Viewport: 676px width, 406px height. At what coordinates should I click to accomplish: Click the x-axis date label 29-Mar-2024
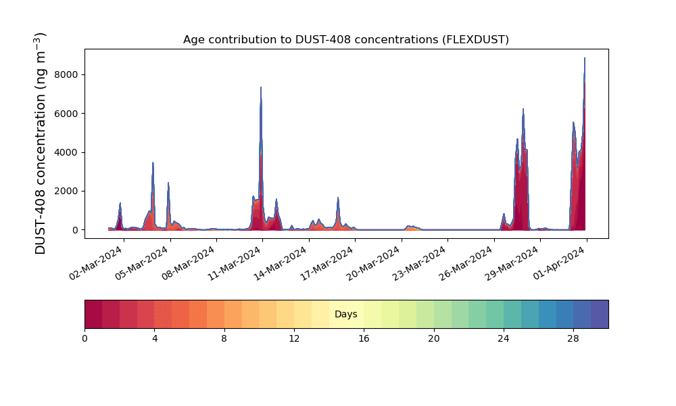pos(512,263)
